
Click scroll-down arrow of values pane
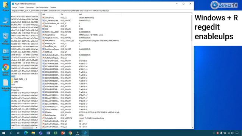(x=192, y=128)
